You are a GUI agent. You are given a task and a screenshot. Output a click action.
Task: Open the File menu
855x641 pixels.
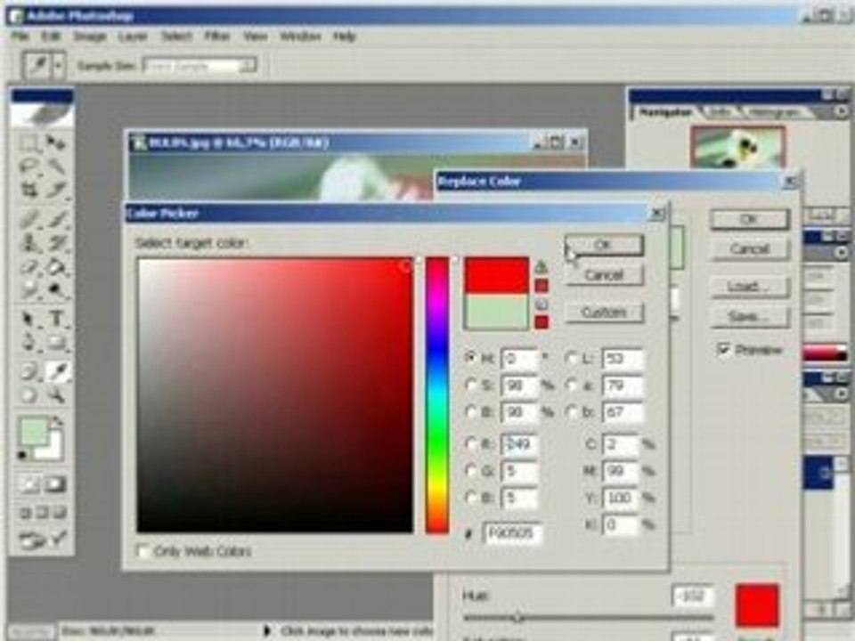(20, 37)
